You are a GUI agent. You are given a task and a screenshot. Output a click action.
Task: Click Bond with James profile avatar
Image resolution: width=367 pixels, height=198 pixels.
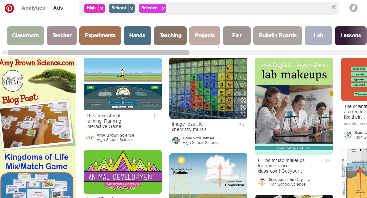[x=176, y=140]
